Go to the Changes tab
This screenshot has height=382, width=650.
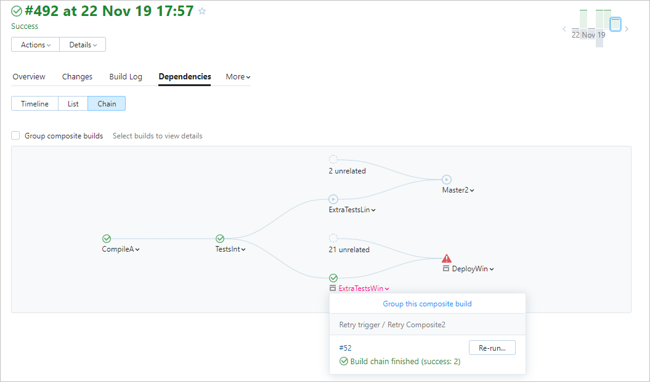[x=77, y=77]
